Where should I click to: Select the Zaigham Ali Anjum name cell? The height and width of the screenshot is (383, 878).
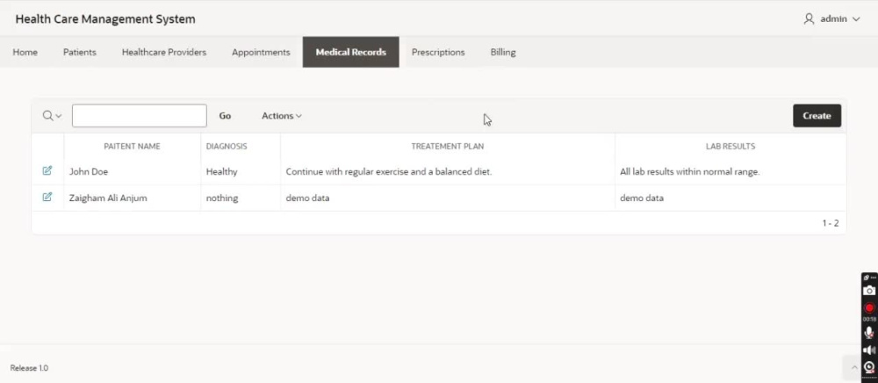[133, 198]
